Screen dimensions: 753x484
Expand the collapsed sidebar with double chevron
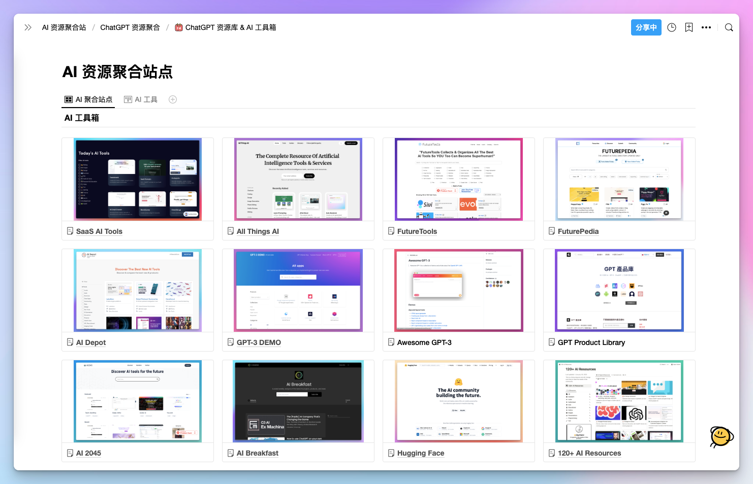click(x=27, y=27)
